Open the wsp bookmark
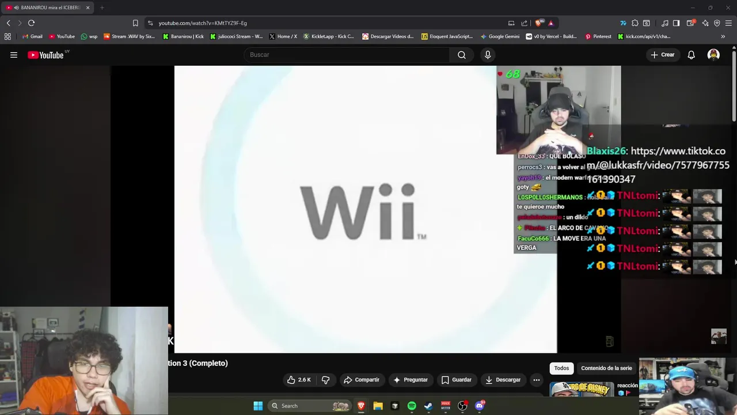The image size is (737, 415). pos(89,36)
